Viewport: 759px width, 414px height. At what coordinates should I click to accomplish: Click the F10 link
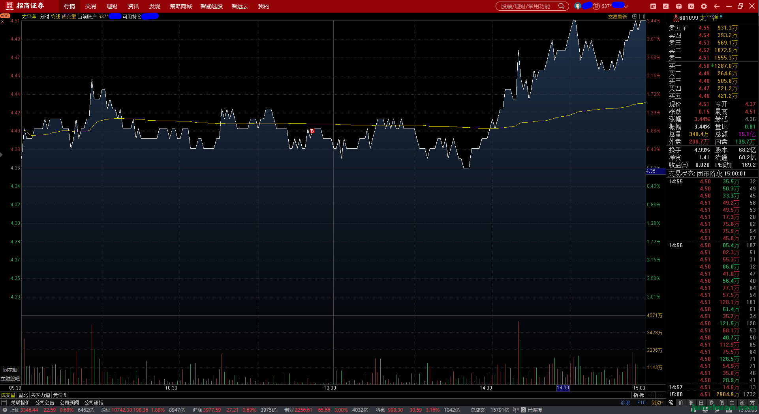[641, 403]
